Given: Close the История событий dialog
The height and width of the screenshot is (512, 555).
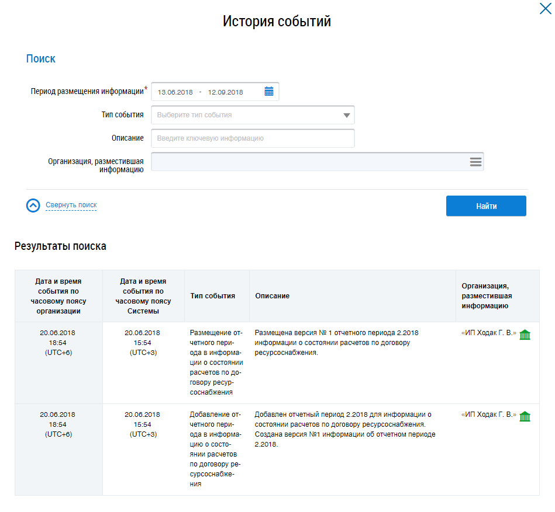Looking at the screenshot, I should point(544,8).
